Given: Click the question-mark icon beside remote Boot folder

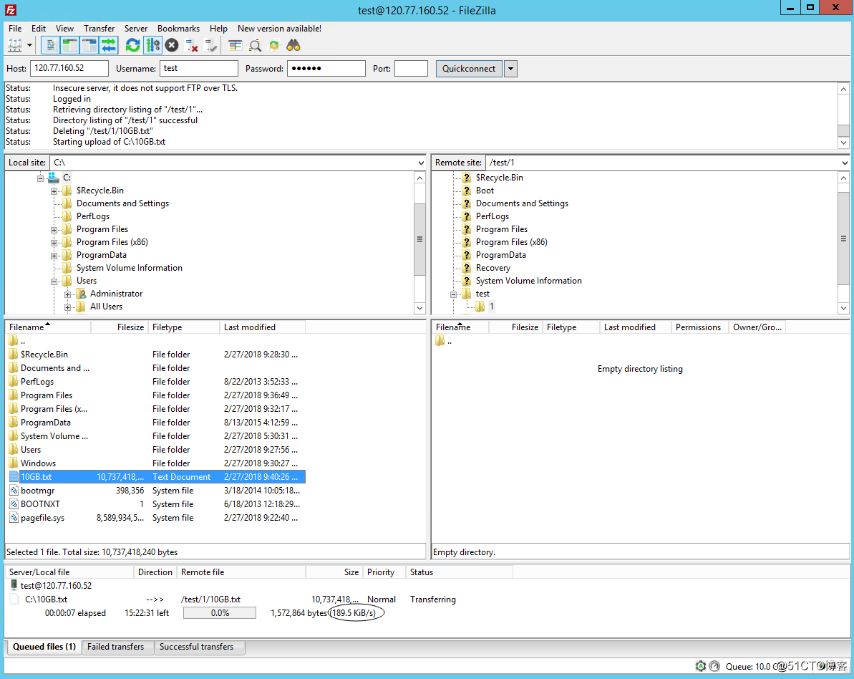Looking at the screenshot, I should [x=467, y=191].
